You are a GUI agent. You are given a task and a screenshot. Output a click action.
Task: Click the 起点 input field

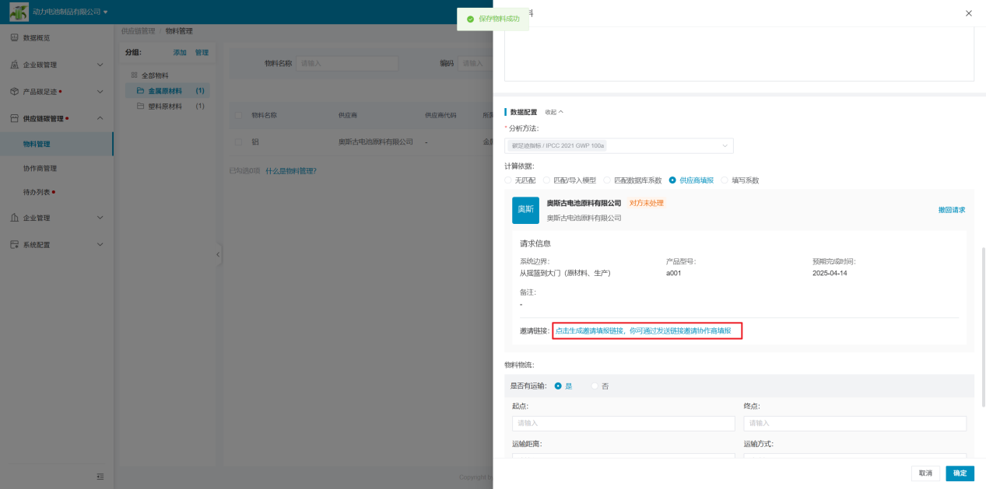coord(623,424)
